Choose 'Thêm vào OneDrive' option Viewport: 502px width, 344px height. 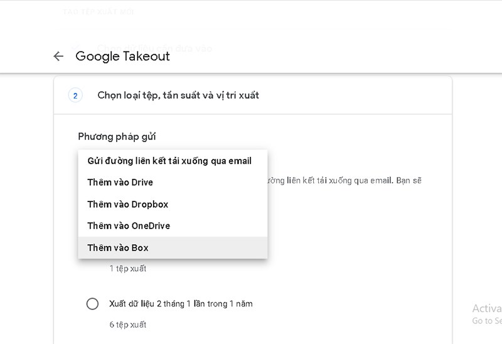point(129,226)
